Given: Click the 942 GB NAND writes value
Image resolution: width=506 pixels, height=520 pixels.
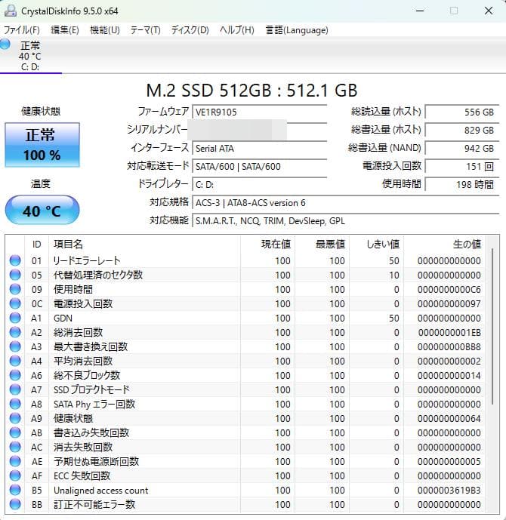Looking at the screenshot, I should pyautogui.click(x=462, y=148).
